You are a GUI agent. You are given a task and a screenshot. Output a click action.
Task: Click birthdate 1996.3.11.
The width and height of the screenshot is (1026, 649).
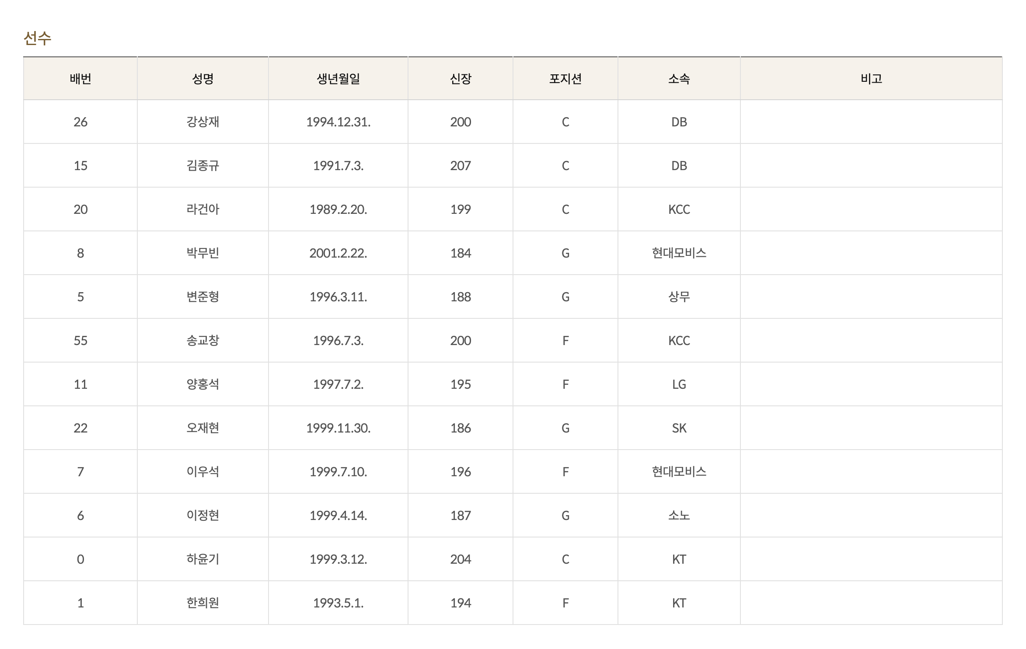[x=338, y=297]
